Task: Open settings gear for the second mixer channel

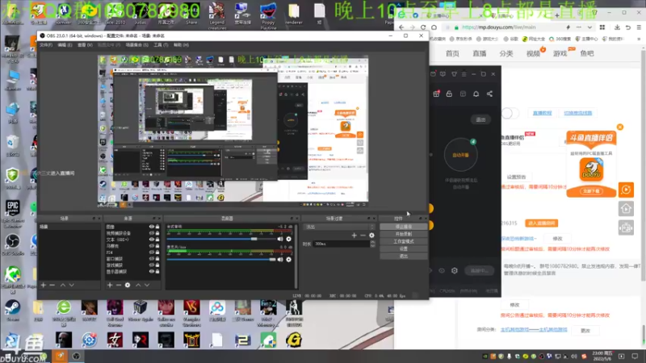Action: (289, 259)
